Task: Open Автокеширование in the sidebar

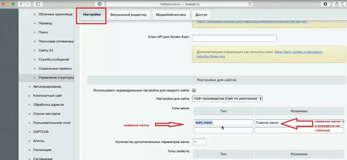Action: (x=47, y=87)
